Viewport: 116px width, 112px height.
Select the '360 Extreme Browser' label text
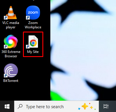[x=11, y=54]
